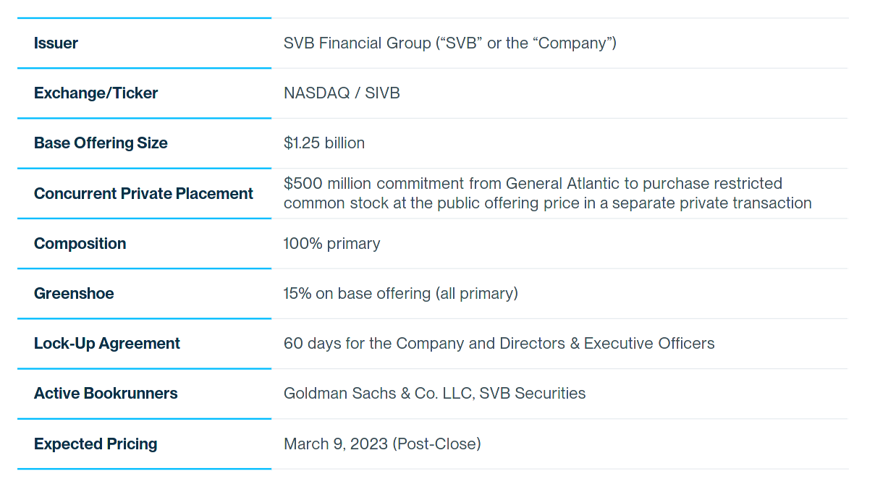Image resolution: width=875 pixels, height=479 pixels.
Task: Select the SVB Financial Group issuer text
Action: coord(449,43)
